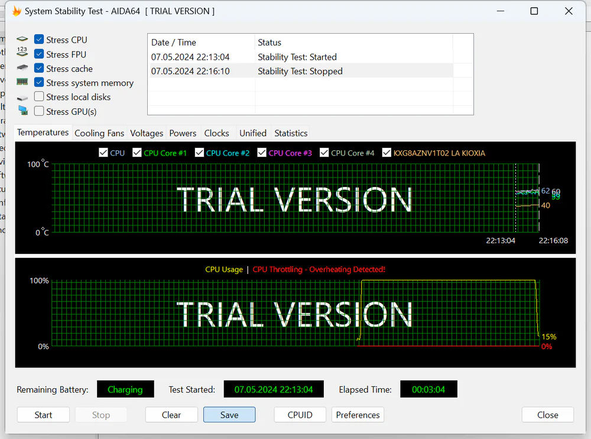Uncheck the Stress CPU checkbox
This screenshot has width=591, height=439.
pyautogui.click(x=39, y=40)
